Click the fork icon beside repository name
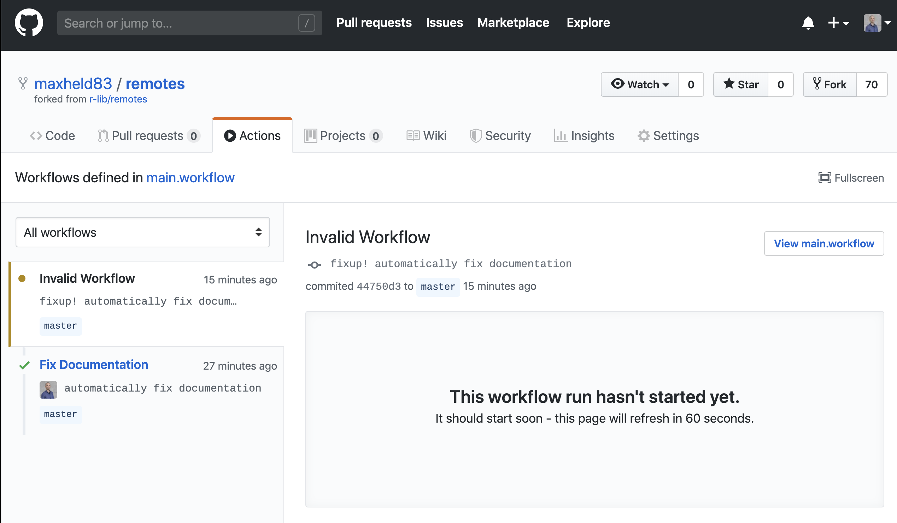The height and width of the screenshot is (523, 897). pos(23,84)
